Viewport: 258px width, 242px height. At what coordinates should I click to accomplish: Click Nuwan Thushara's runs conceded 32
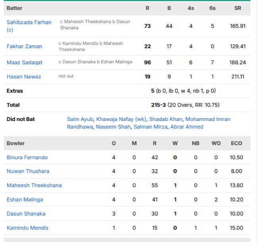coord(155,171)
